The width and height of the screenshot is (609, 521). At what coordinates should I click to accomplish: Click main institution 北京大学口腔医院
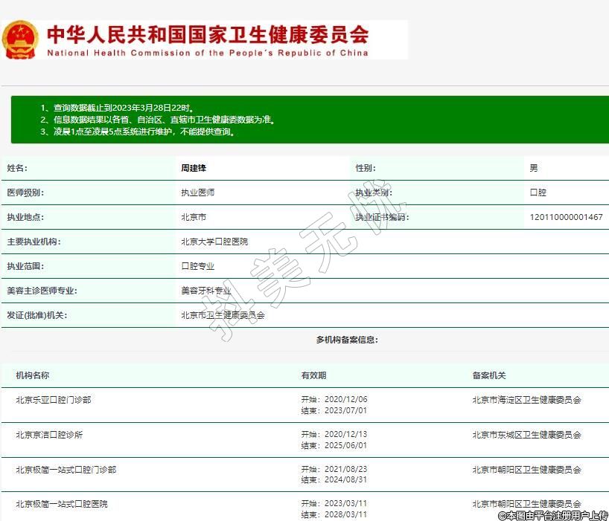[214, 242]
